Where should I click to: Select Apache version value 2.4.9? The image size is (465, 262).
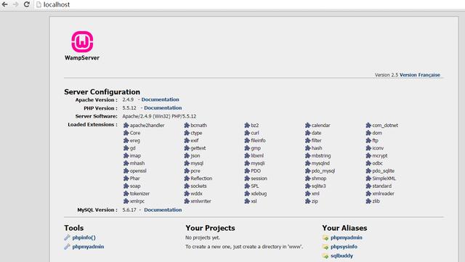128,99
